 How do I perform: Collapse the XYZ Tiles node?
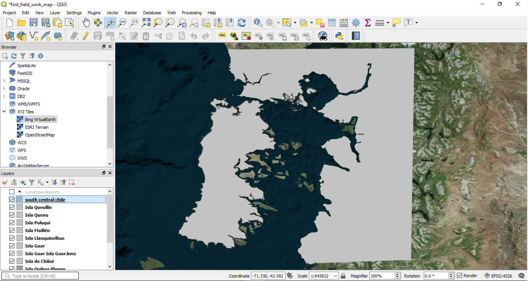coord(4,112)
